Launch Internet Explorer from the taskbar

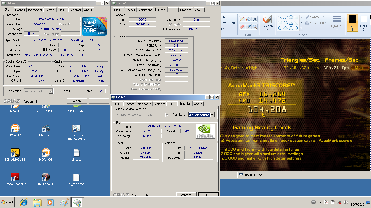point(24,202)
